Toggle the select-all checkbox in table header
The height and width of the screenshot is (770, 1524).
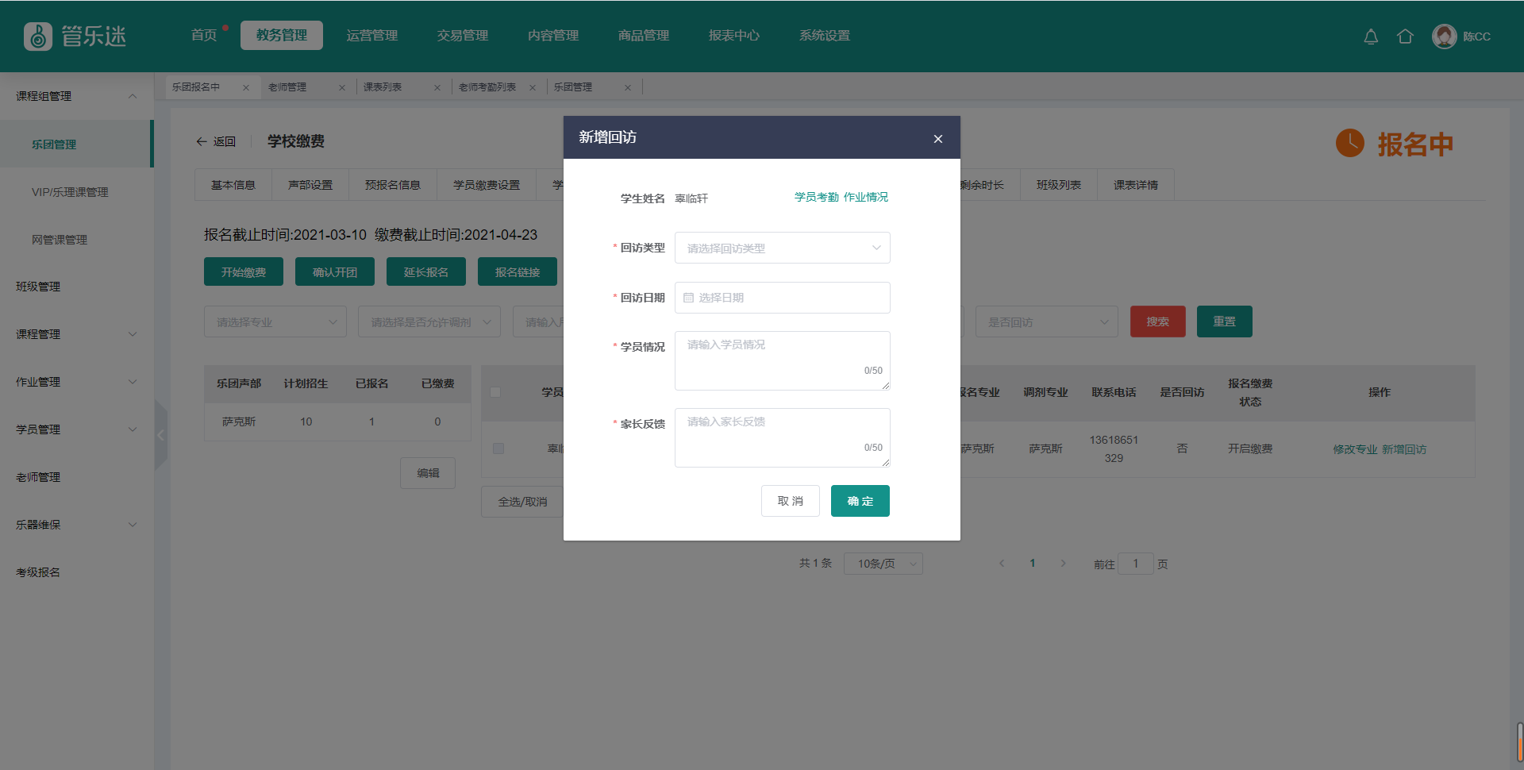[x=496, y=392]
